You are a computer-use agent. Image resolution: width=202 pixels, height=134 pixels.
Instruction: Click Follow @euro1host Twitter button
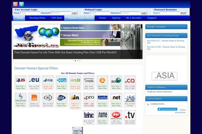pyautogui.click(x=167, y=109)
